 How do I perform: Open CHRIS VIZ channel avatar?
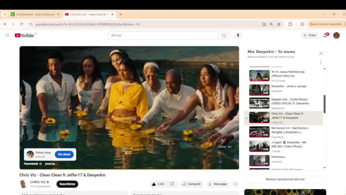click(x=23, y=184)
